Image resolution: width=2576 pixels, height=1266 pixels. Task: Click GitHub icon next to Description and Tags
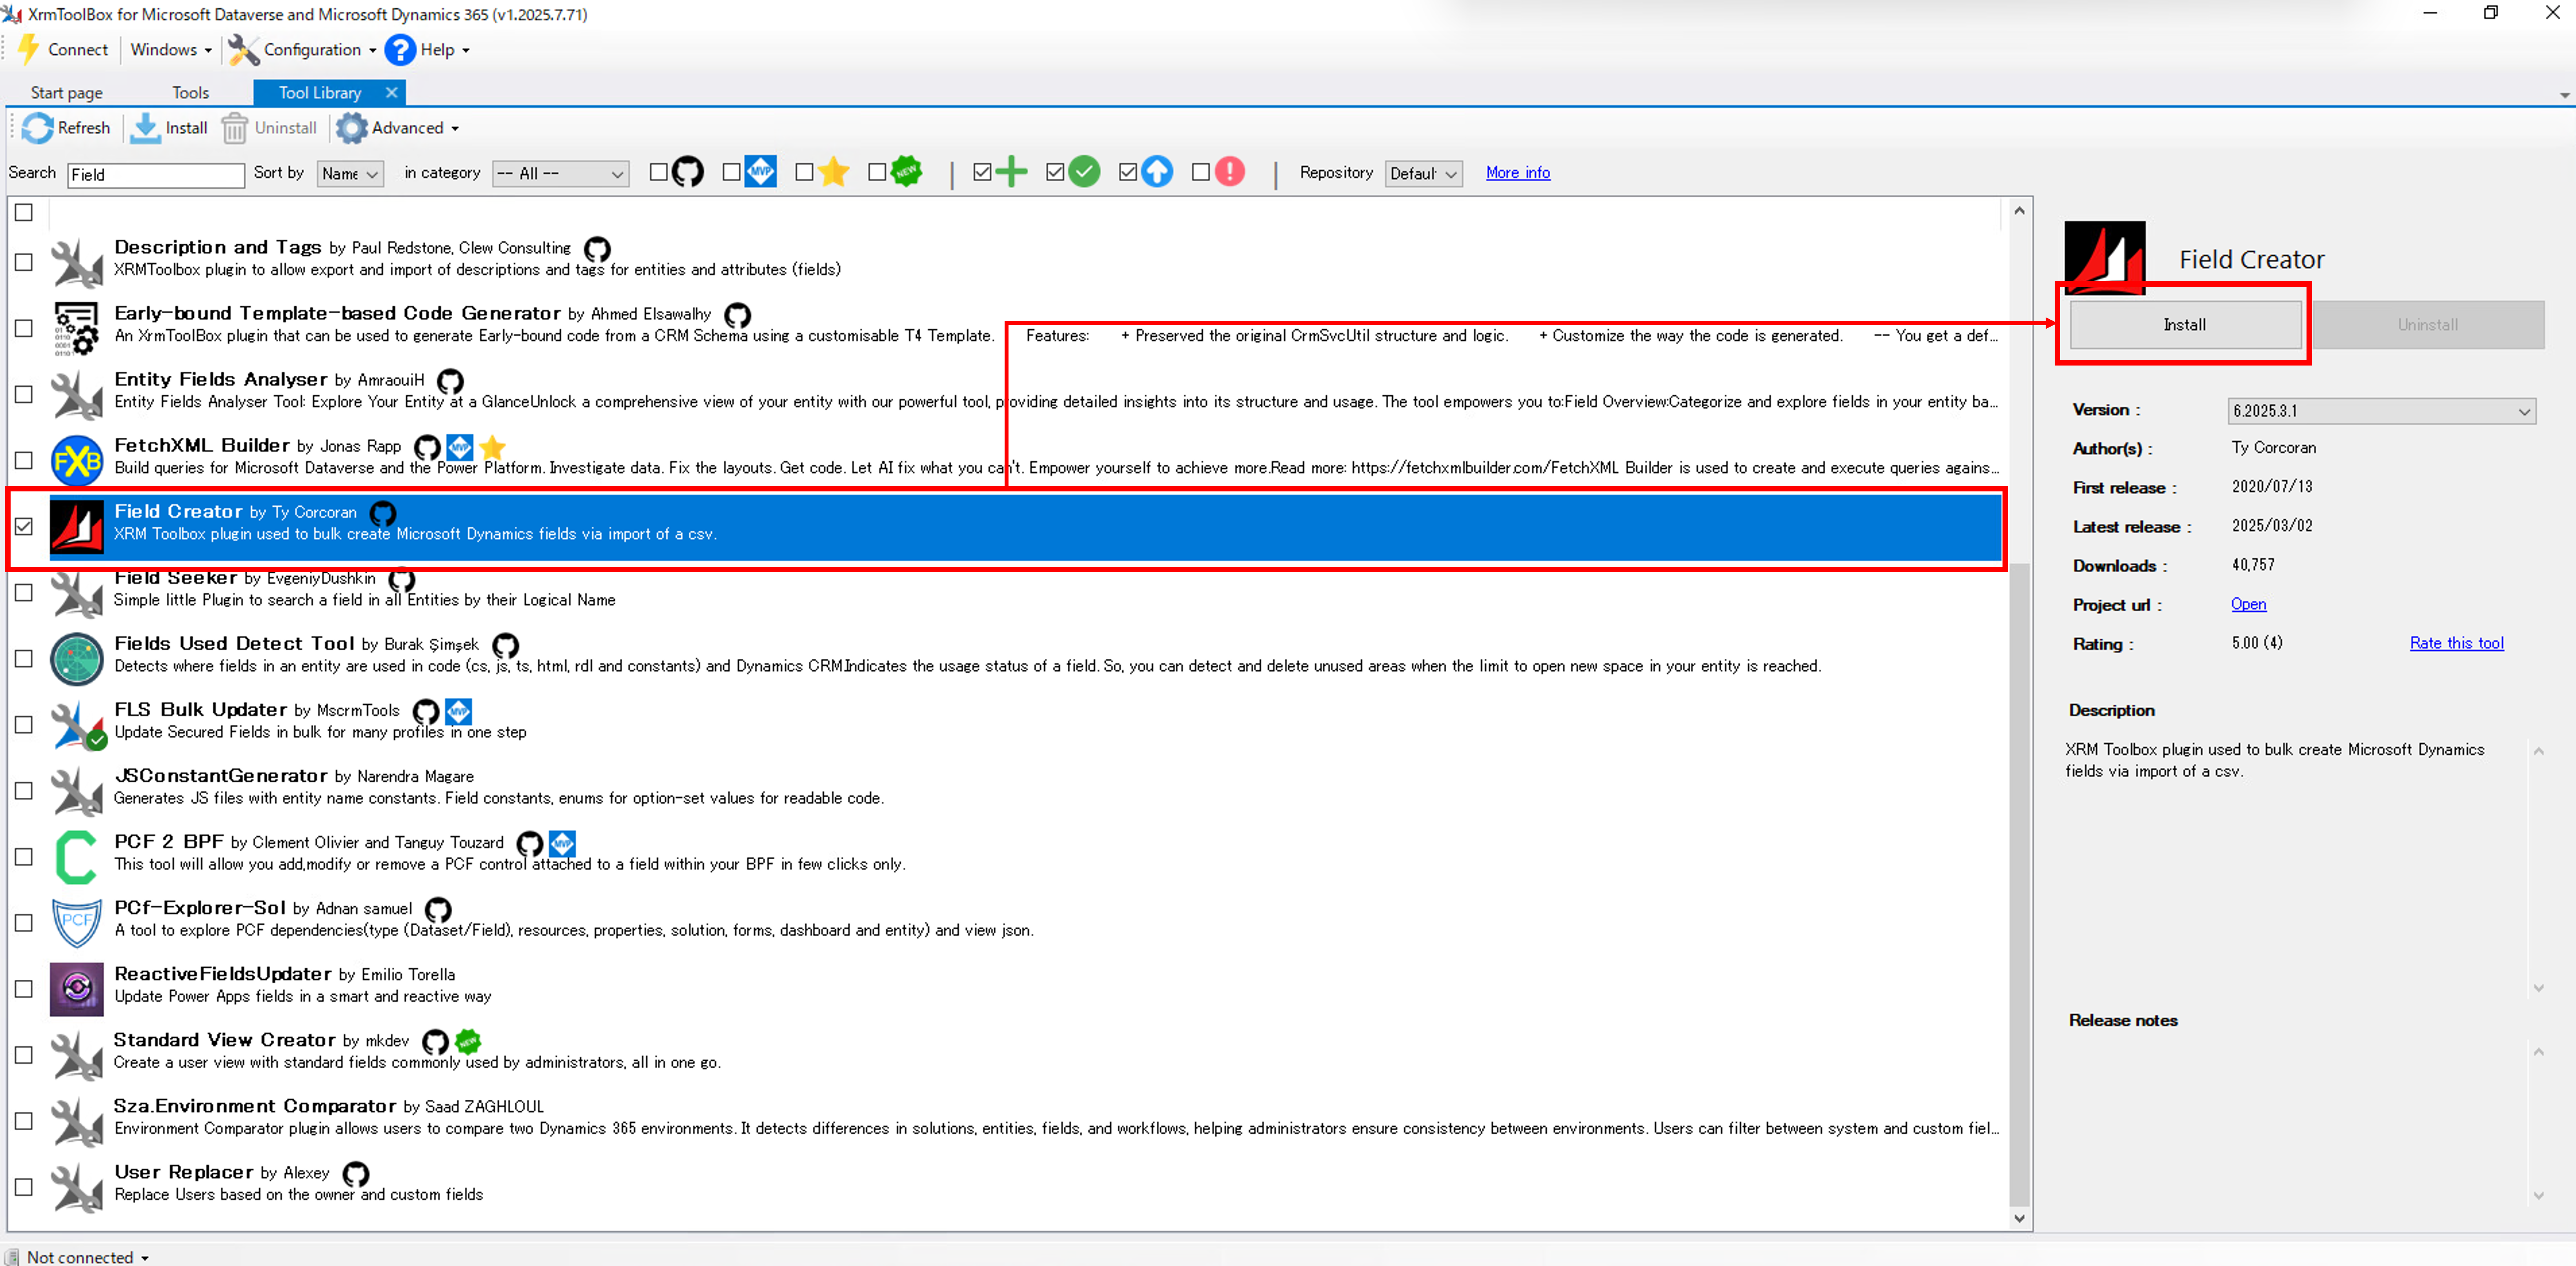pyautogui.click(x=597, y=249)
